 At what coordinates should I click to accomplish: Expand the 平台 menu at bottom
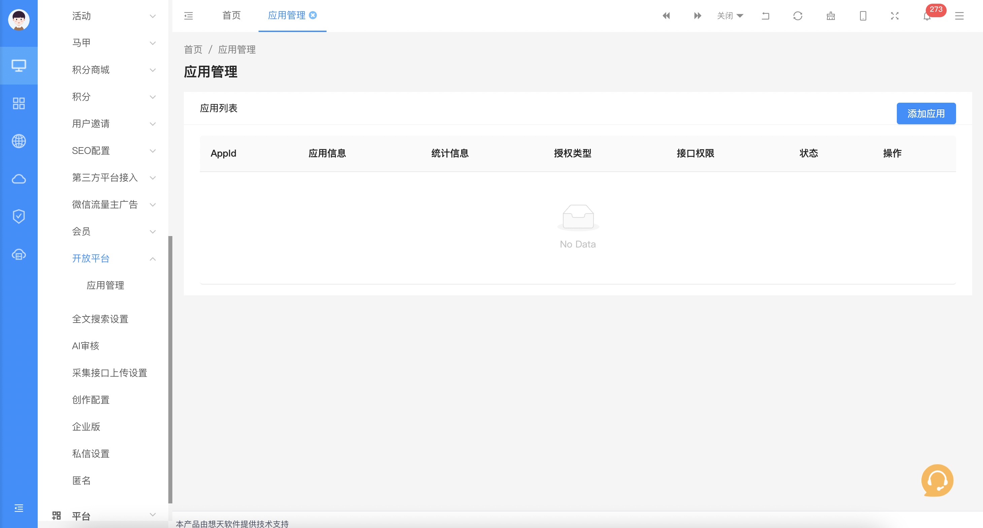pos(103,516)
